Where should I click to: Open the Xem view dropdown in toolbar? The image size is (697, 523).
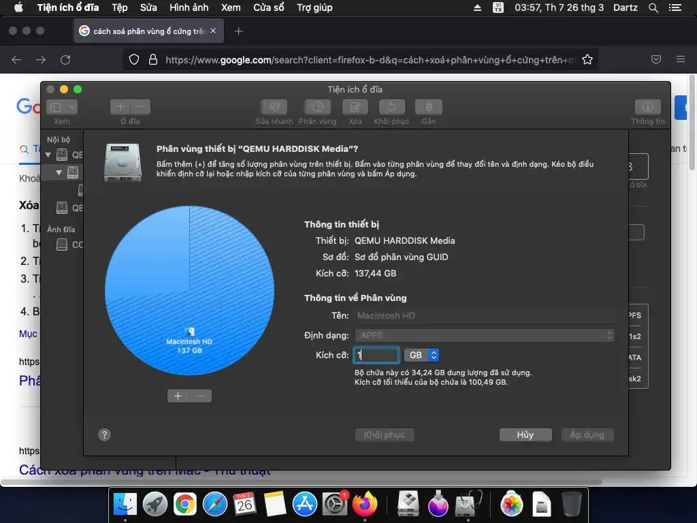click(62, 107)
